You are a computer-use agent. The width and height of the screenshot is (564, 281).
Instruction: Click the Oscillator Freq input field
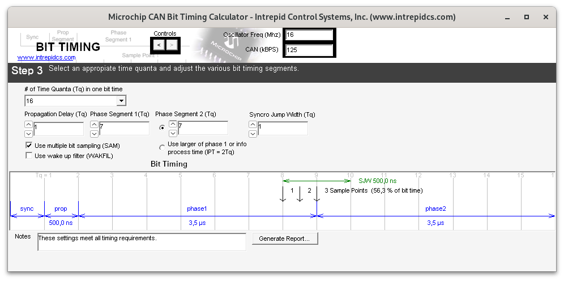[309, 35]
